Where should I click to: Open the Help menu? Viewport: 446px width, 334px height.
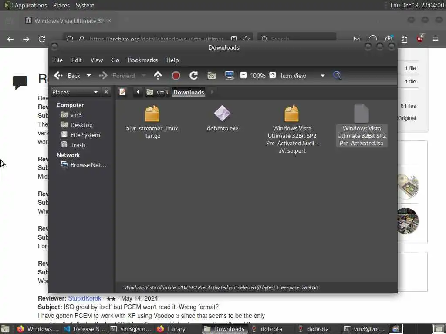coord(172,60)
